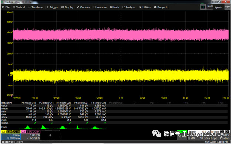The height and width of the screenshot is (144, 231).
Task: Click the C1 ground level marker
Action: click(x=12, y=73)
